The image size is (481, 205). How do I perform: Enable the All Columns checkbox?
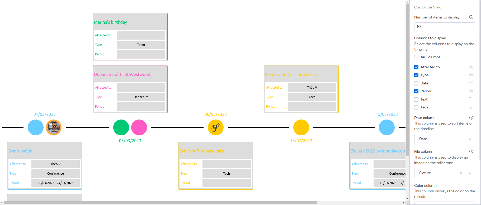[x=416, y=57]
